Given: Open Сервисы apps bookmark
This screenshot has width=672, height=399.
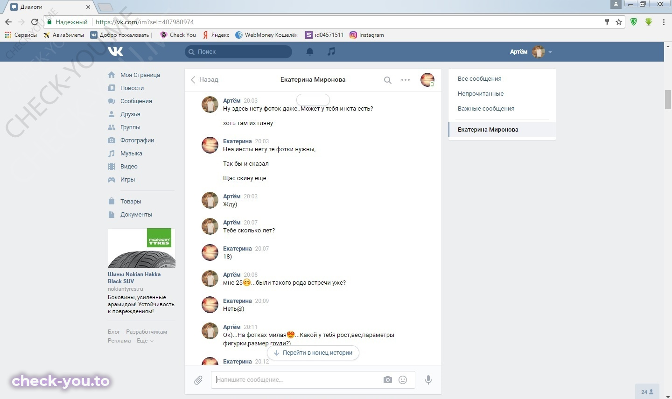Looking at the screenshot, I should click(21, 35).
